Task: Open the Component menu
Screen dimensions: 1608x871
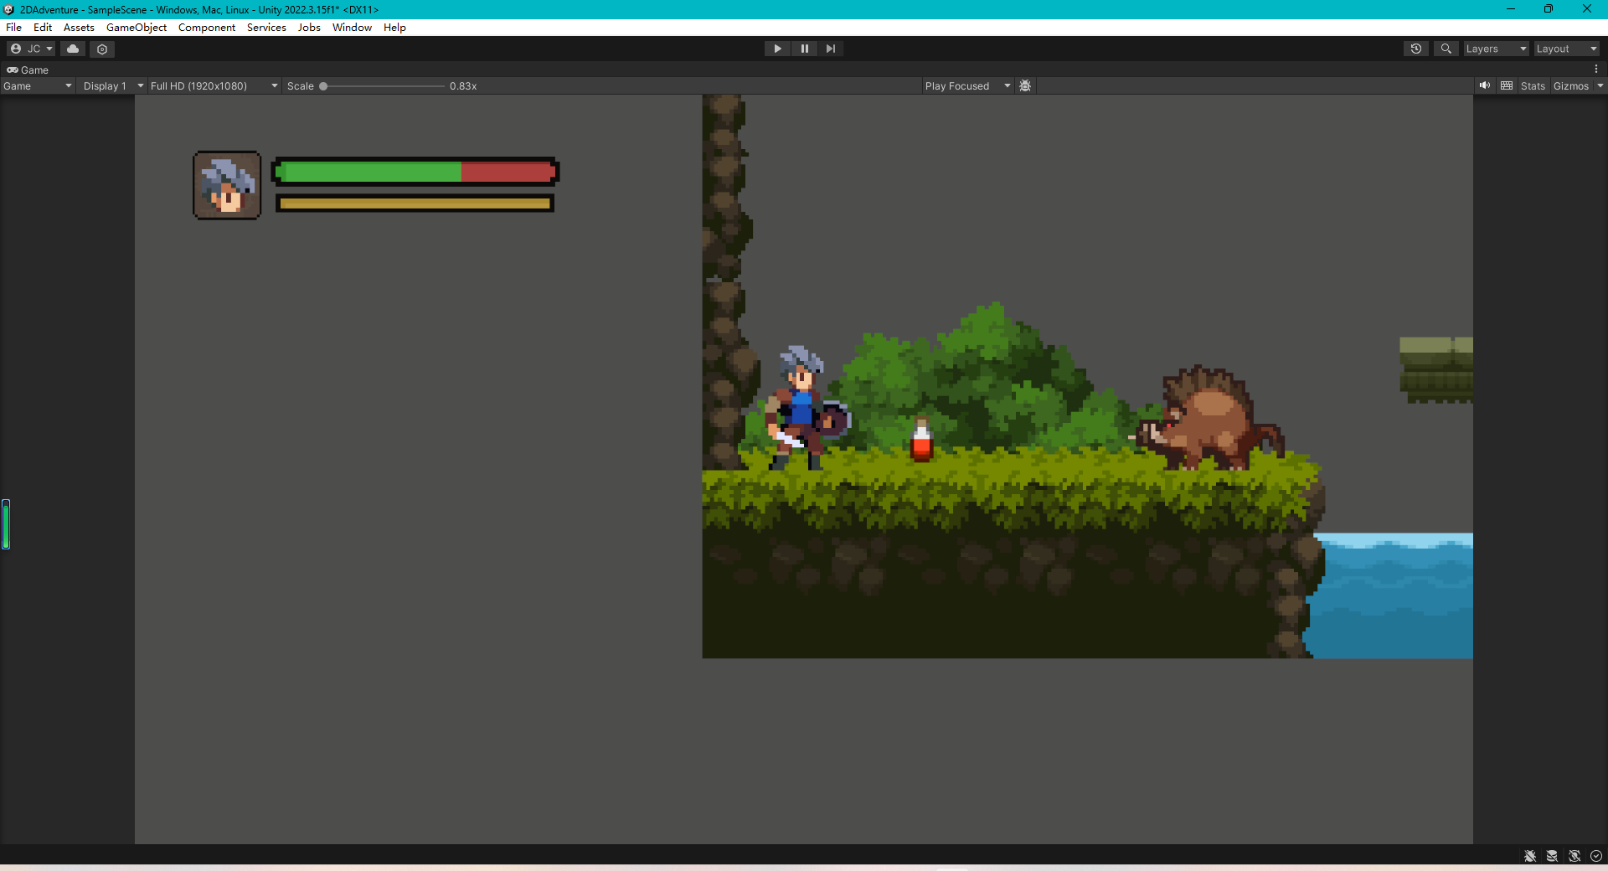Action: coord(207,28)
